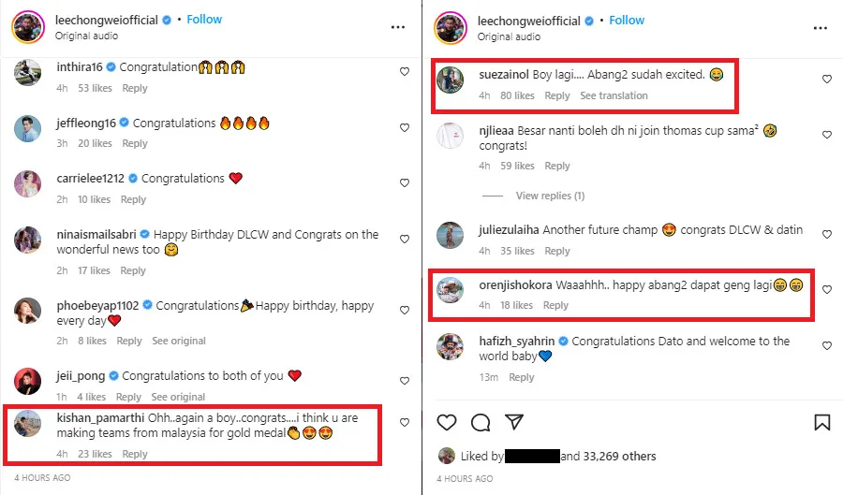
Task: See translation of suezainol's comment
Action: click(x=614, y=95)
